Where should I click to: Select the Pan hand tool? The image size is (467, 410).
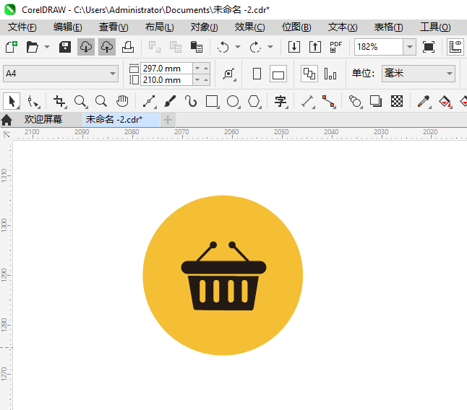[x=123, y=101]
